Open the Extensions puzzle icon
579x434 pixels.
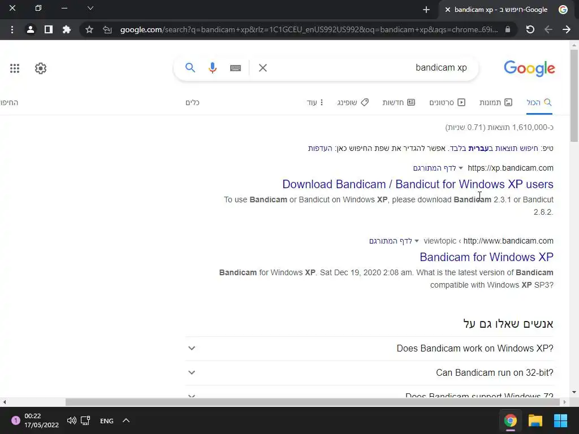click(x=67, y=29)
